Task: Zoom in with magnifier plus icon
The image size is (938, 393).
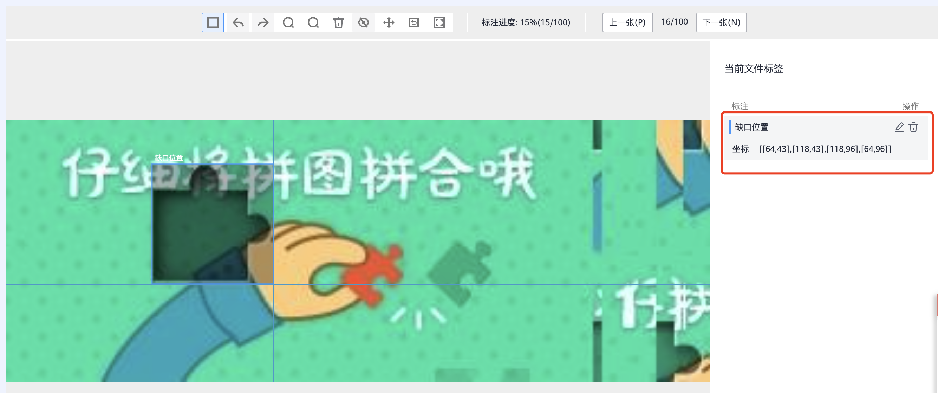Action: tap(288, 22)
